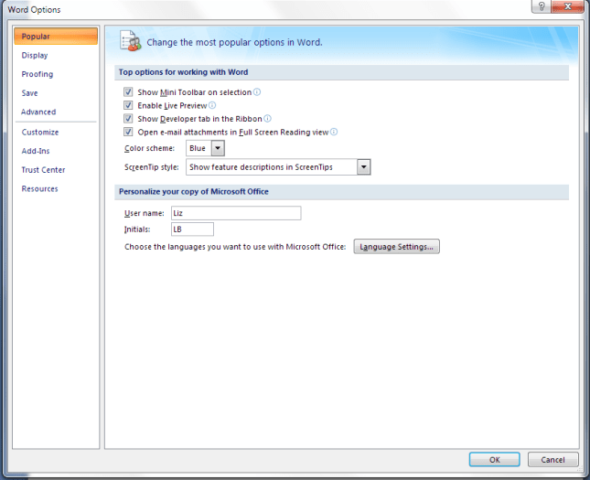The height and width of the screenshot is (480, 590).
Task: Click the 'Color scheme:' label
Action: [x=149, y=148]
